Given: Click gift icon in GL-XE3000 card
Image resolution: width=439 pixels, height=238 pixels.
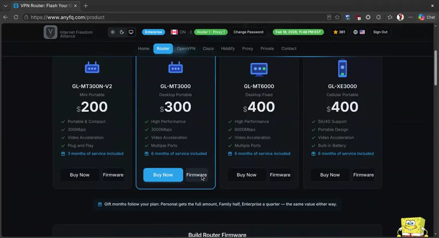Looking at the screenshot, I should tap(313, 154).
